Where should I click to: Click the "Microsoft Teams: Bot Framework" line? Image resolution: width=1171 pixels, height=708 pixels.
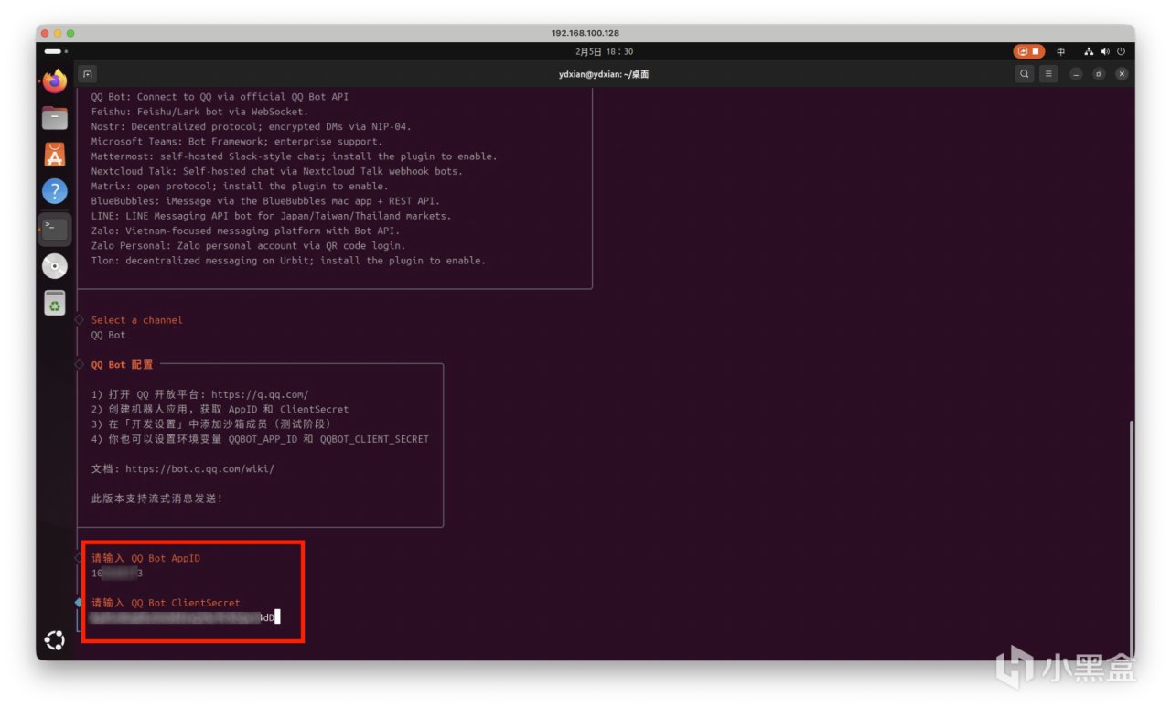coord(237,141)
